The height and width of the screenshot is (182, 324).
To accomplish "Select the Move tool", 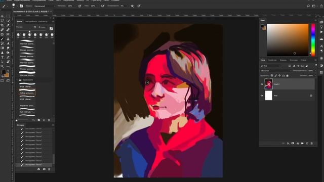I will pyautogui.click(x=2, y=16).
